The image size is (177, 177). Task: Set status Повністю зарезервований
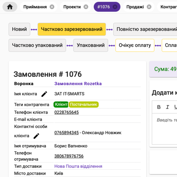click(145, 29)
